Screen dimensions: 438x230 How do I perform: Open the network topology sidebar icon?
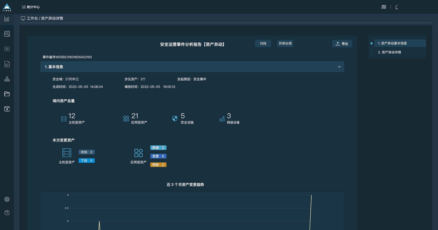coord(7,79)
